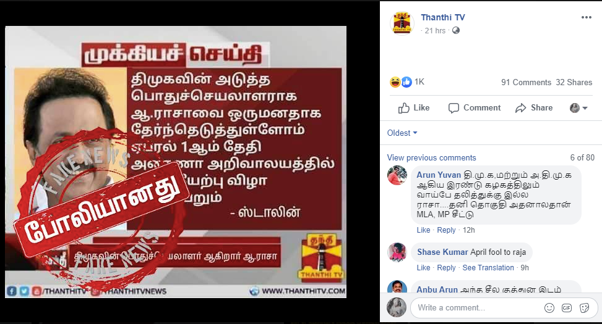Click the Write a comment input field

[476, 308]
